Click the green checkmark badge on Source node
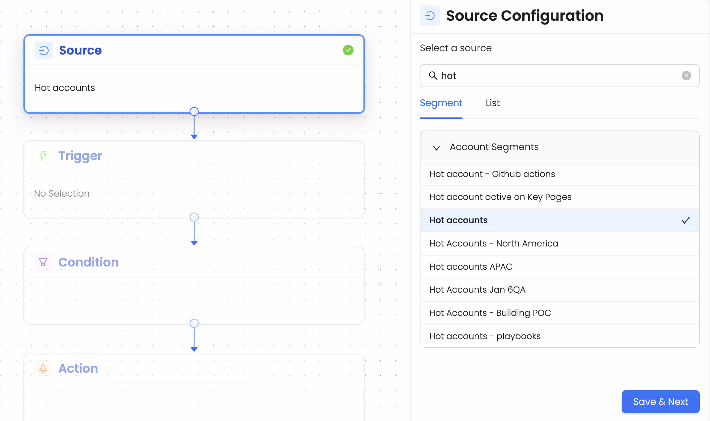This screenshot has height=421, width=710. pyautogui.click(x=348, y=50)
